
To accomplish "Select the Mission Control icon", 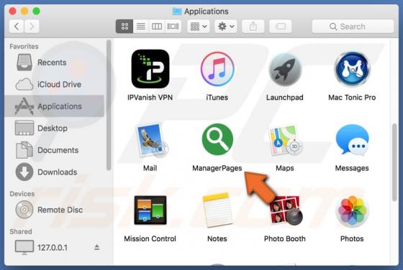I will (150, 210).
